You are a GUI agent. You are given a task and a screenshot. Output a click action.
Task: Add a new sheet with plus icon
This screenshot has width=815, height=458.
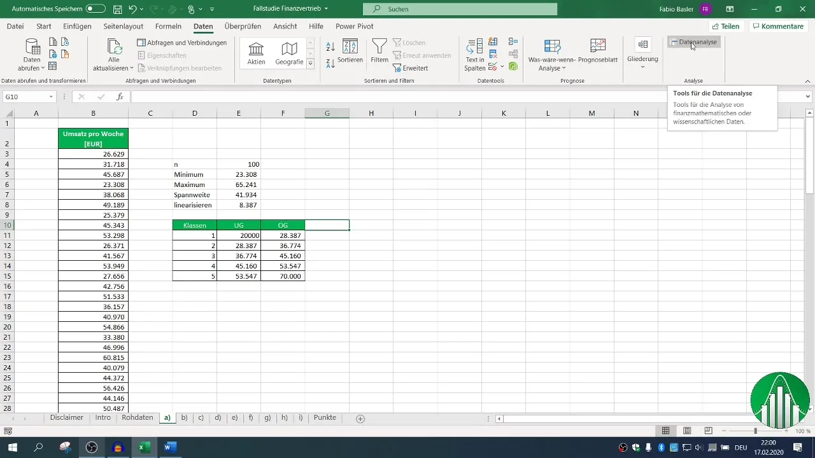click(x=360, y=419)
